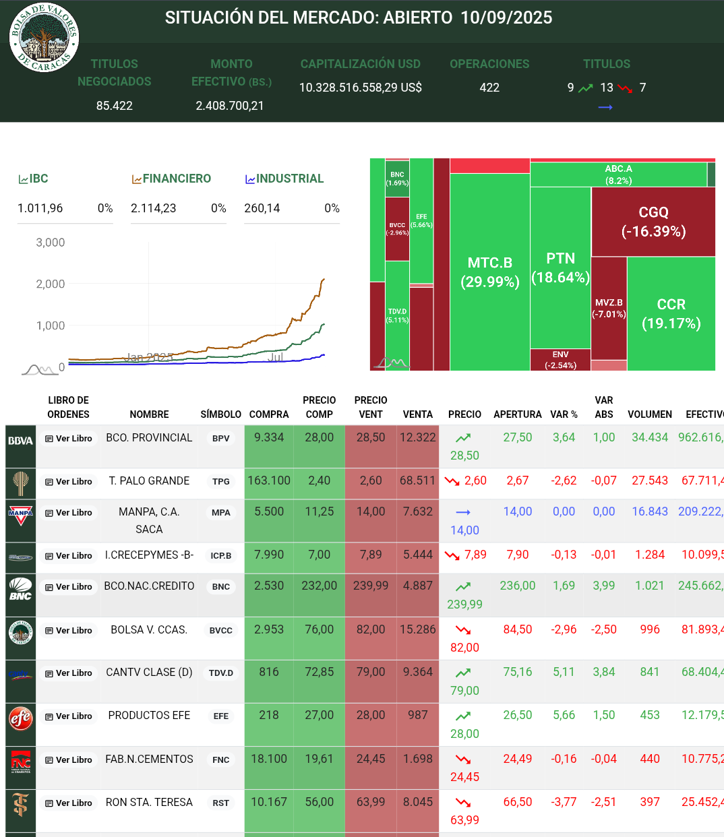Screen dimensions: 724x837
Task: Click the IBC index chart icon
Action: [23, 179]
